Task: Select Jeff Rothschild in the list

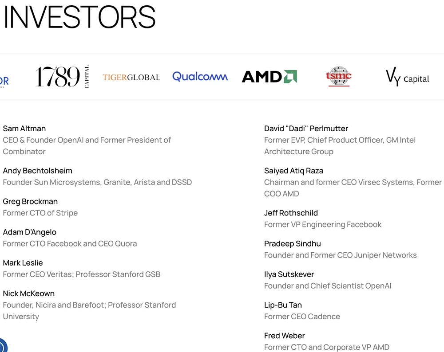Action: (x=291, y=213)
